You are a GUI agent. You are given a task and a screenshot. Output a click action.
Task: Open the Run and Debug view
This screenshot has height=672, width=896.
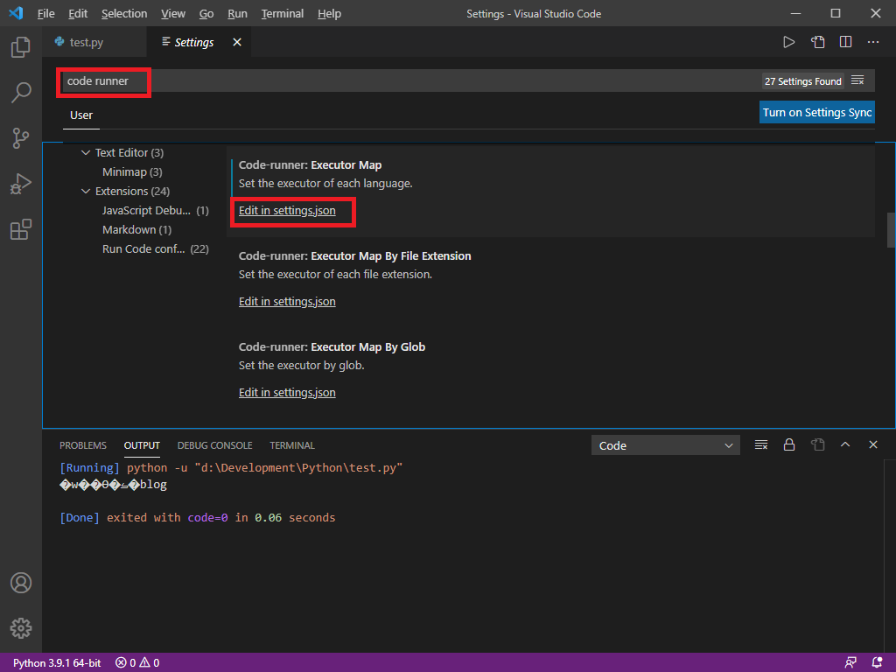(21, 184)
